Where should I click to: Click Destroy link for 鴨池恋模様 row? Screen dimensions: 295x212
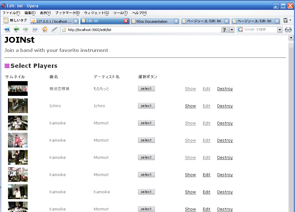tap(225, 88)
